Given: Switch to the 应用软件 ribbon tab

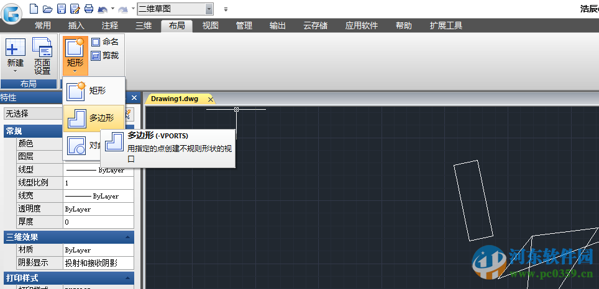Looking at the screenshot, I should click(362, 25).
